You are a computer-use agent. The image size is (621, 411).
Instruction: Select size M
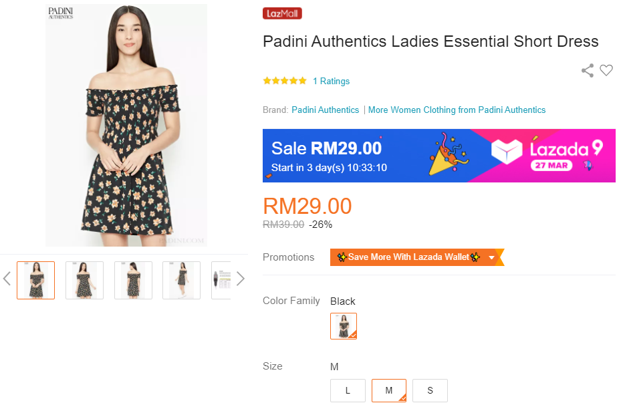(x=388, y=390)
